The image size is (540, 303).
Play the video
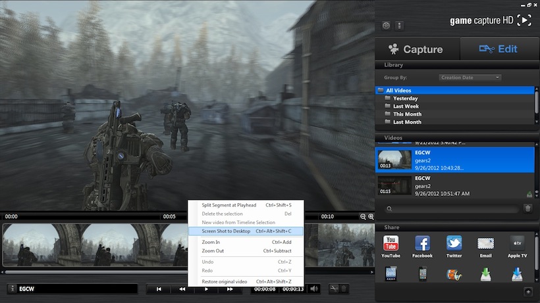pos(206,289)
